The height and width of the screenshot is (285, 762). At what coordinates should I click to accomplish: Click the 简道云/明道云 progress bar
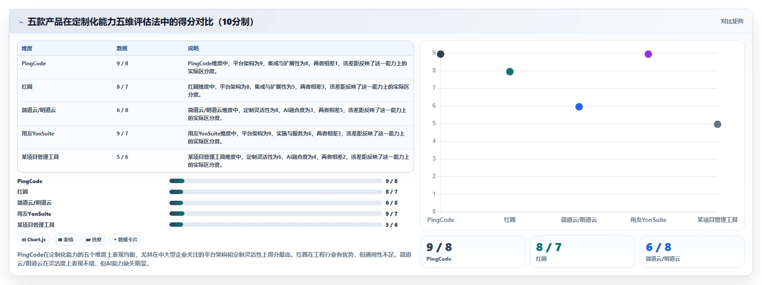(x=276, y=203)
